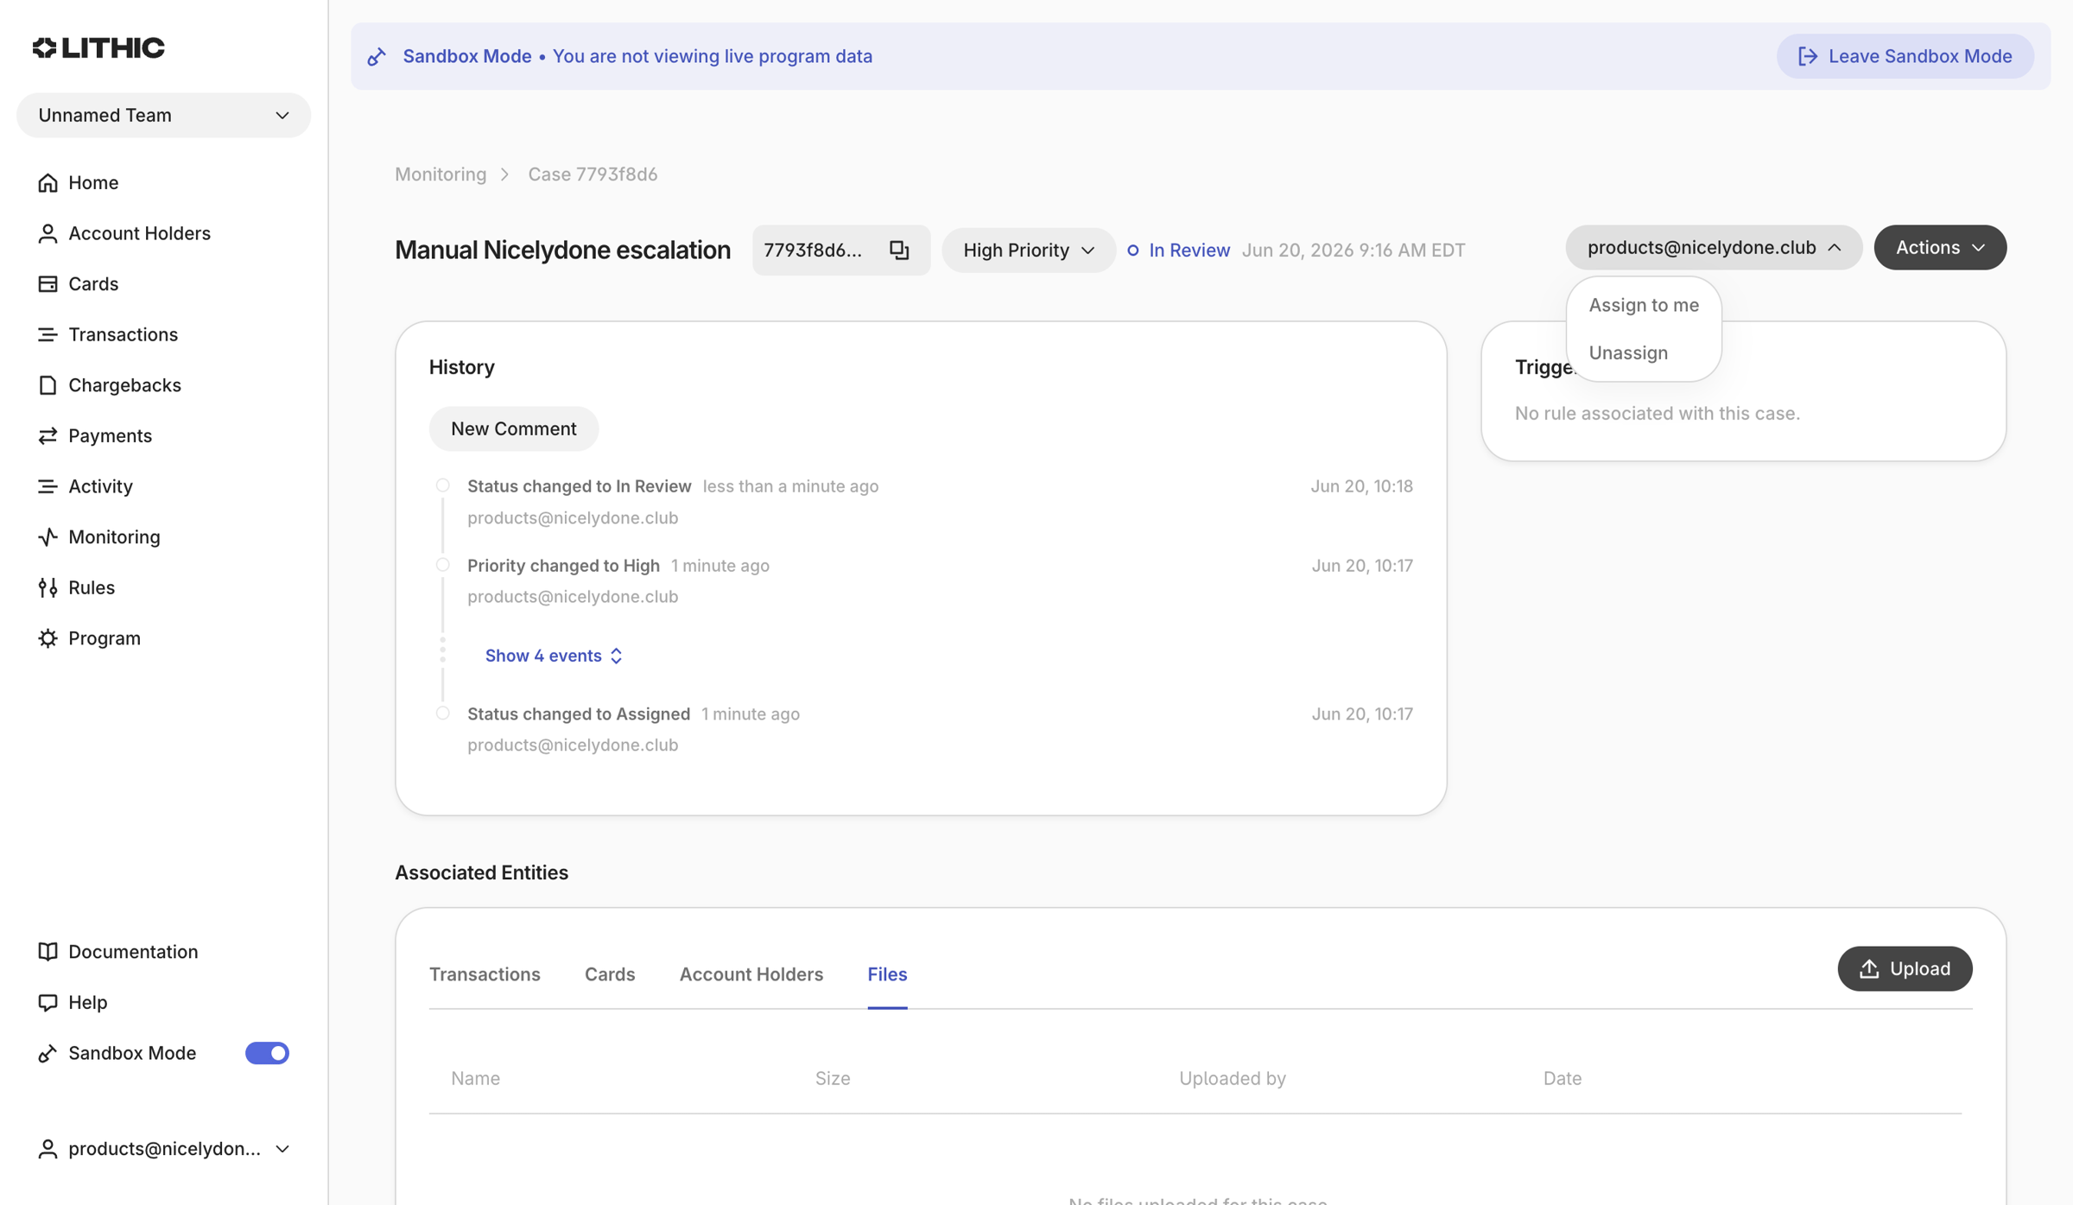Go to Monitoring via breadcrumb
This screenshot has width=2073, height=1205.
(x=441, y=174)
